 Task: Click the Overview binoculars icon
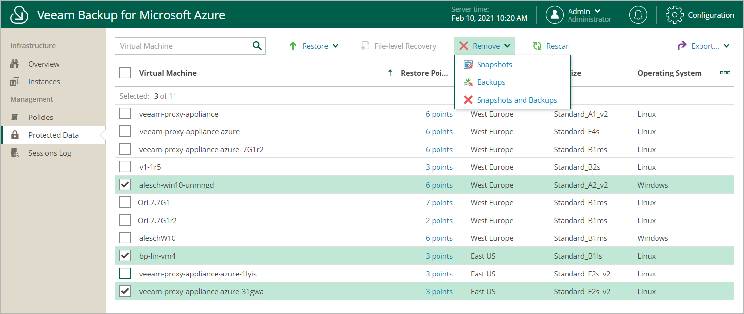(15, 64)
